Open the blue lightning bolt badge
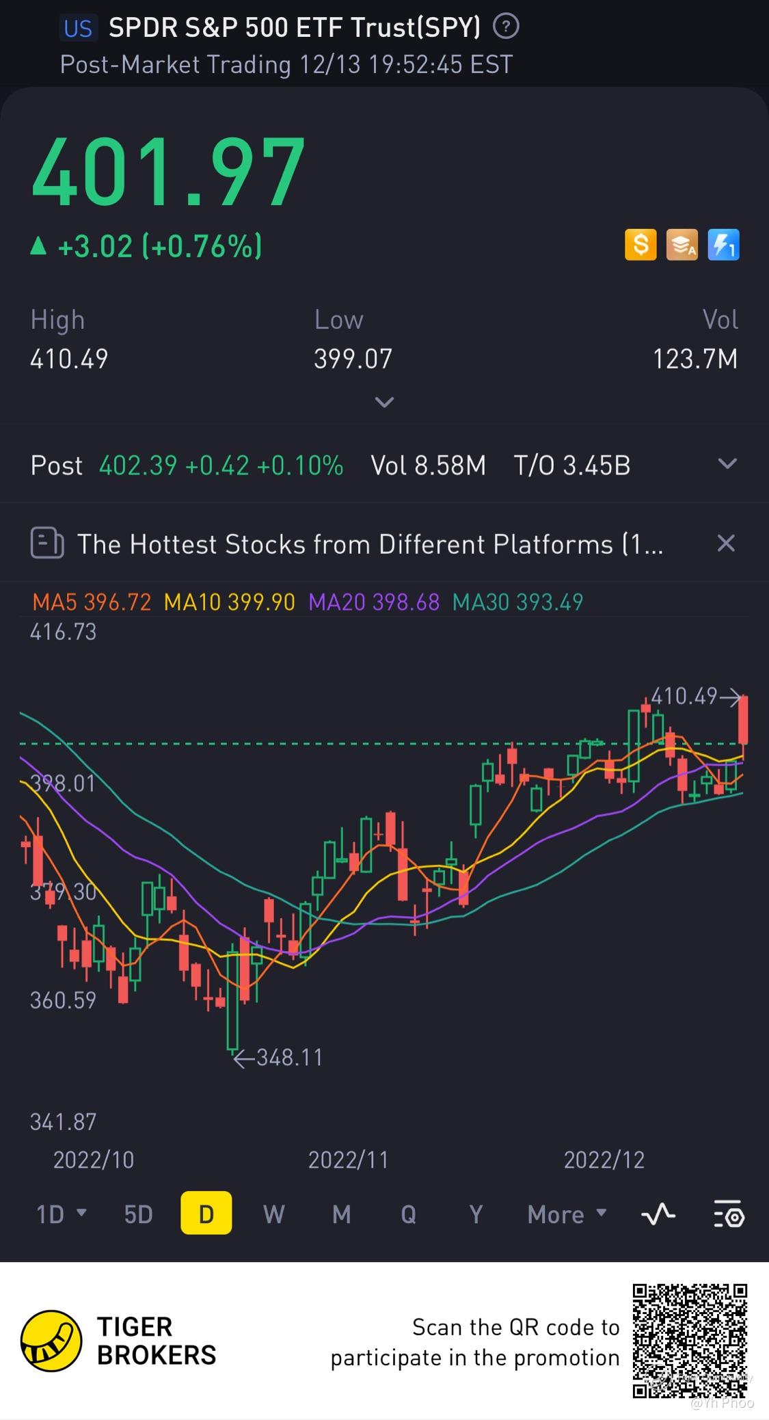 click(723, 245)
